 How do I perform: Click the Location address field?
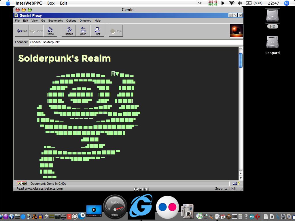(136, 42)
